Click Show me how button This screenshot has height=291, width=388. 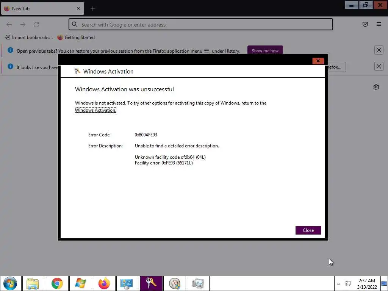click(x=265, y=51)
